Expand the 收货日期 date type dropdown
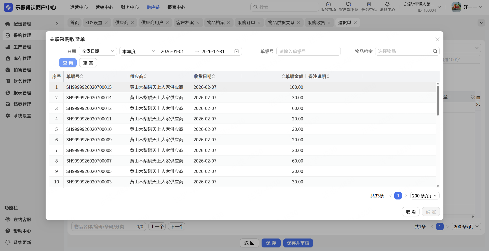Image resolution: width=489 pixels, height=251 pixels. (x=98, y=51)
